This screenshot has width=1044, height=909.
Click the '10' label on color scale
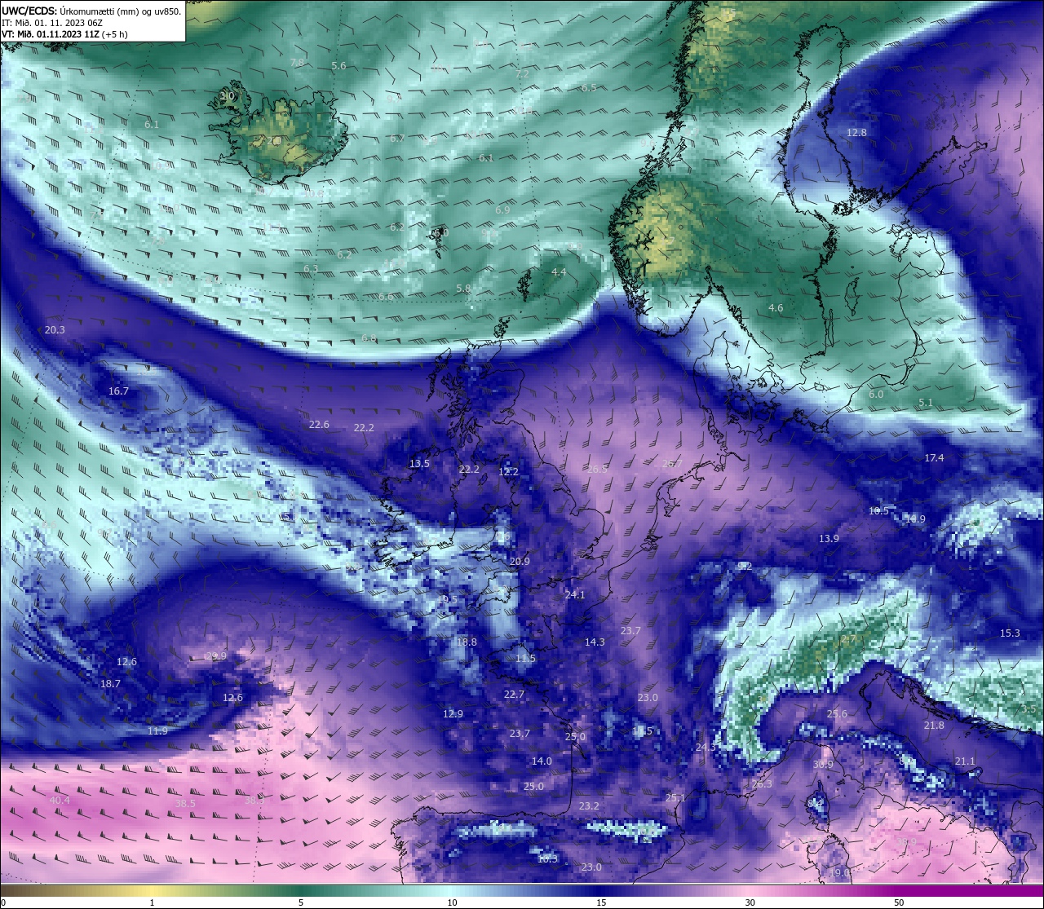pos(451,902)
